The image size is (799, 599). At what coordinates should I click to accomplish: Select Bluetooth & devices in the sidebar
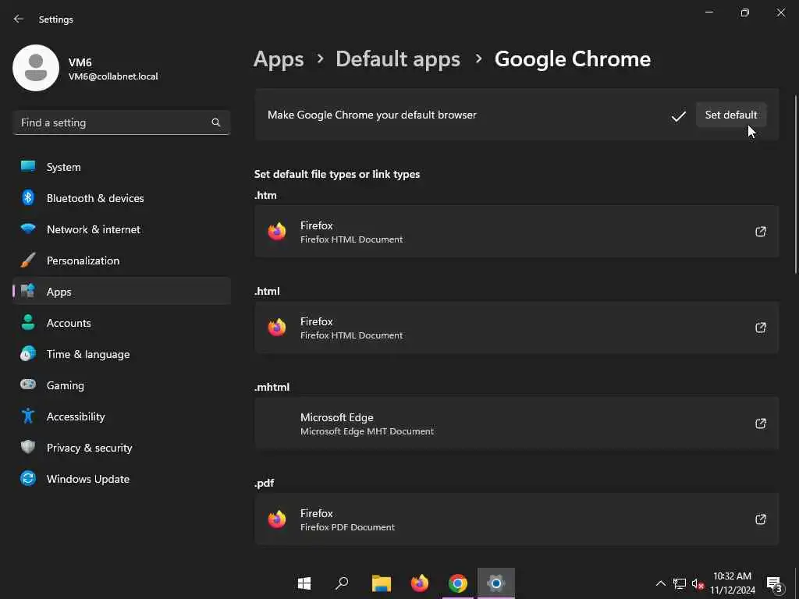[94, 198]
